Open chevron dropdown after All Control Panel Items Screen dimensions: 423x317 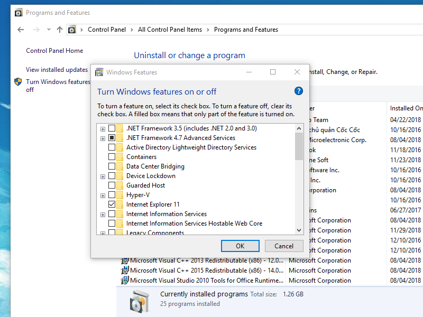point(208,30)
